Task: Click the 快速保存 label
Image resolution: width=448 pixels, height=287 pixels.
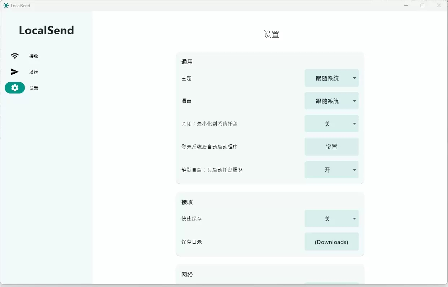Action: coord(192,218)
